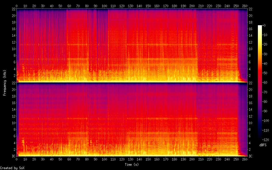
Task: Click the 200 tick on bottom time axis
Action: [x=192, y=159]
